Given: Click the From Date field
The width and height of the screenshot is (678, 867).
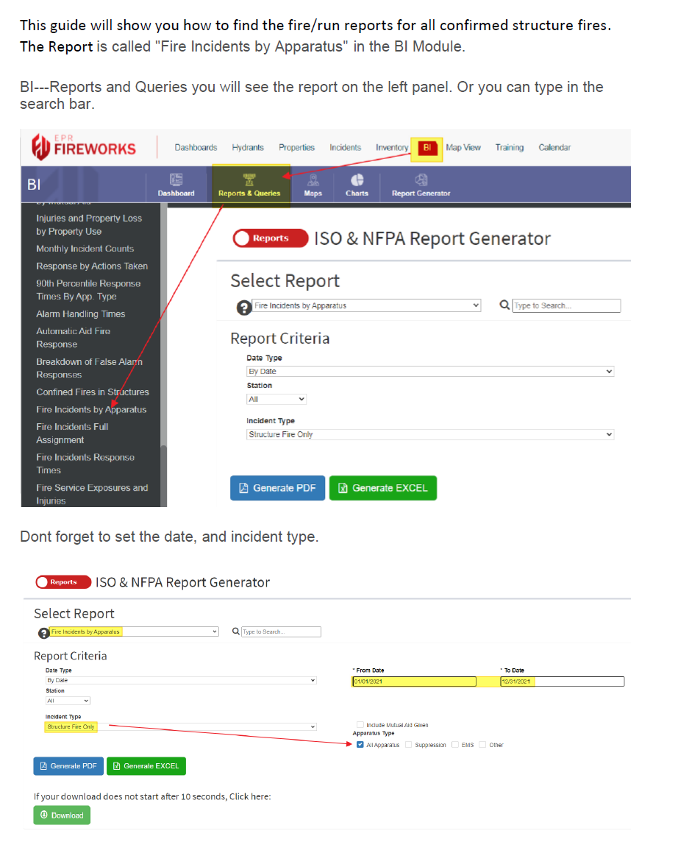Looking at the screenshot, I should coord(414,682).
